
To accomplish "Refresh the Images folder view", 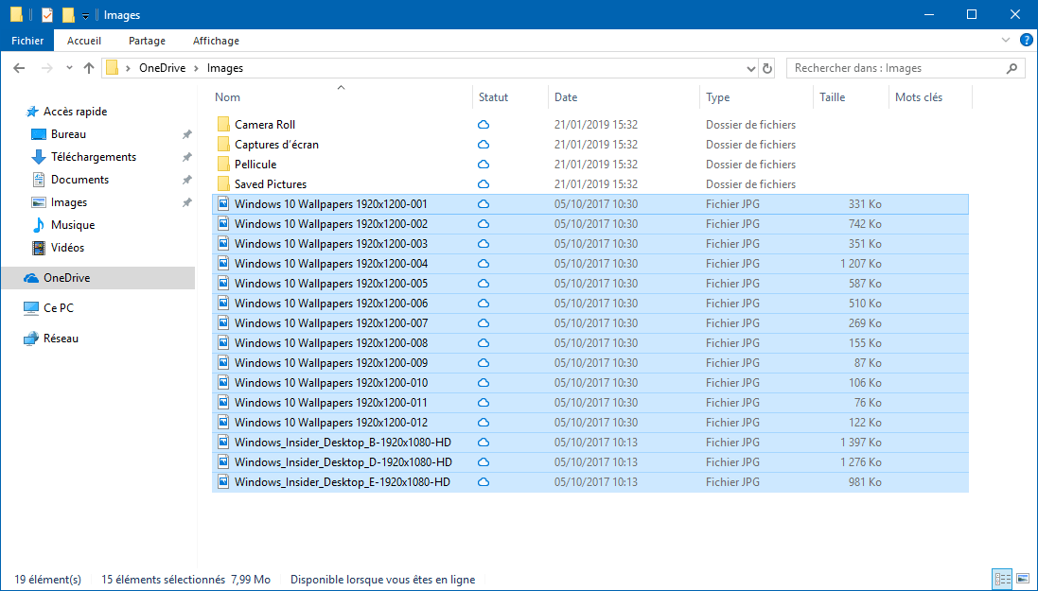I will [767, 68].
